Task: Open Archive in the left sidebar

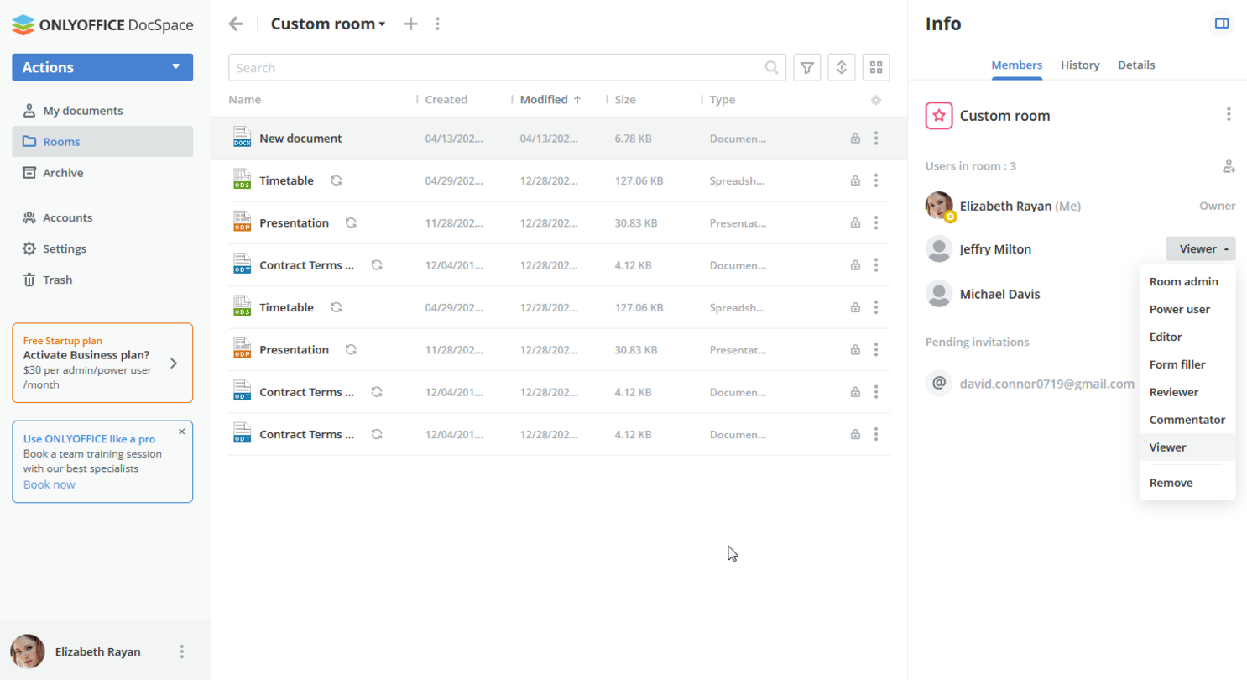Action: tap(63, 173)
